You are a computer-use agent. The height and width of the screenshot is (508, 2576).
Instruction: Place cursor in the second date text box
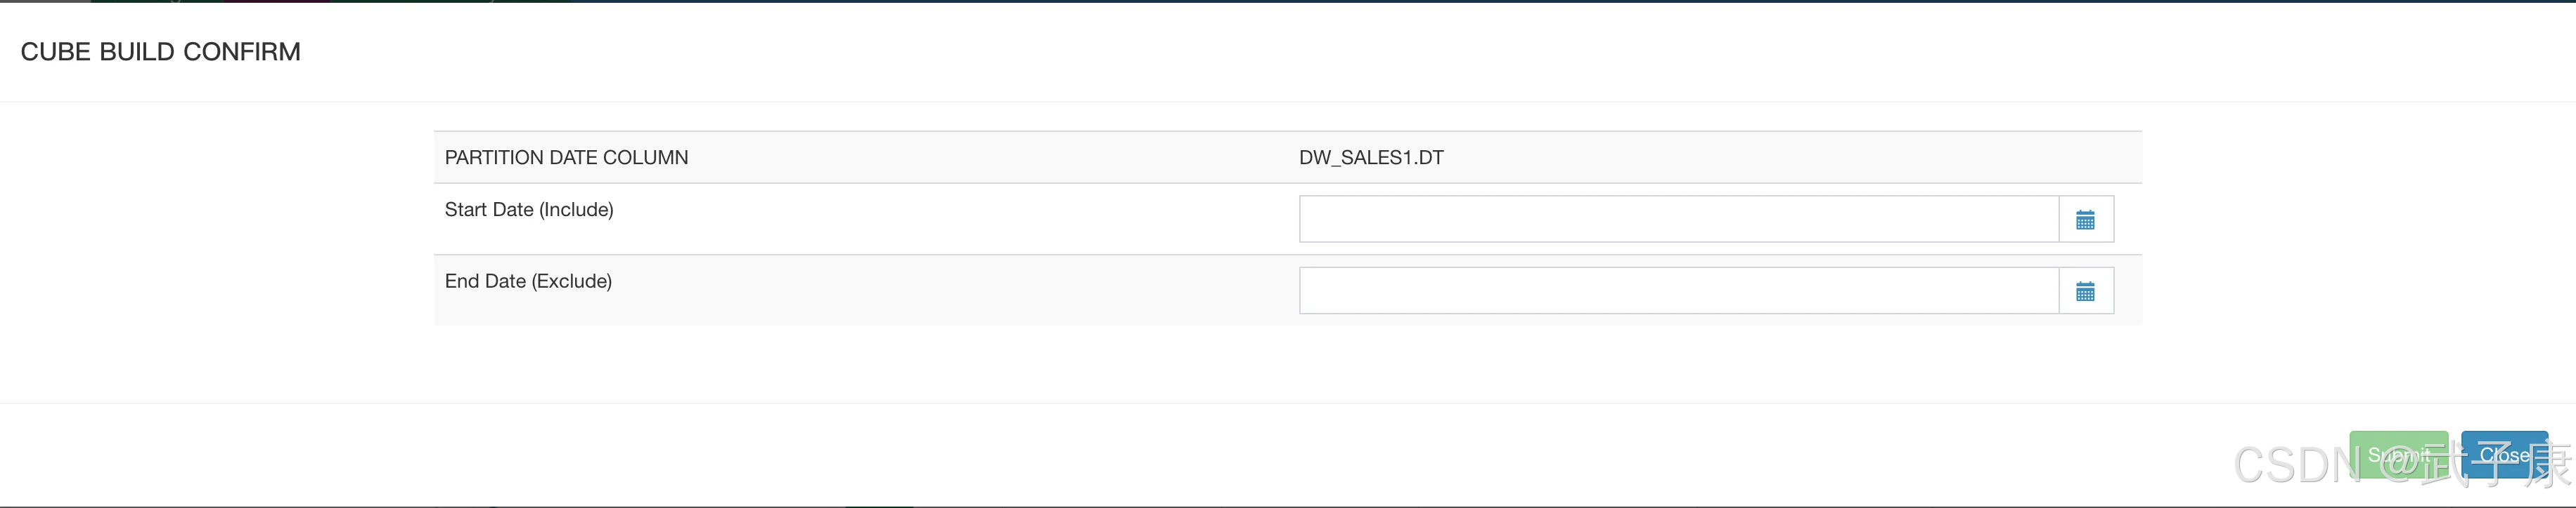[x=1678, y=291]
